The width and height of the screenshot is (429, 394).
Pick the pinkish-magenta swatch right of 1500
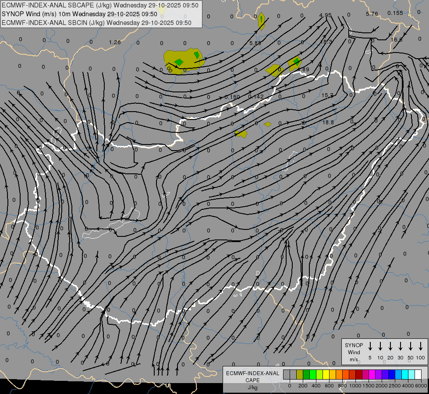(366, 374)
